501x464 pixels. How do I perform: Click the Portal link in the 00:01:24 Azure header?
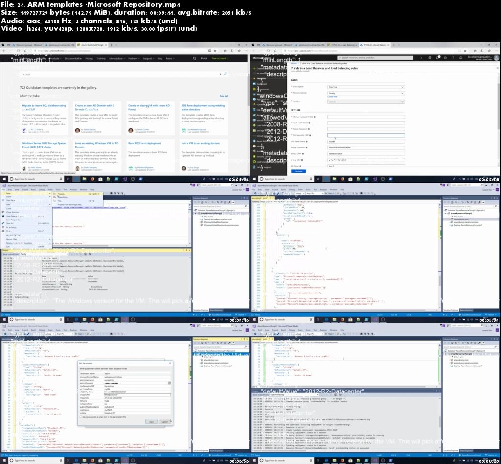204,59
